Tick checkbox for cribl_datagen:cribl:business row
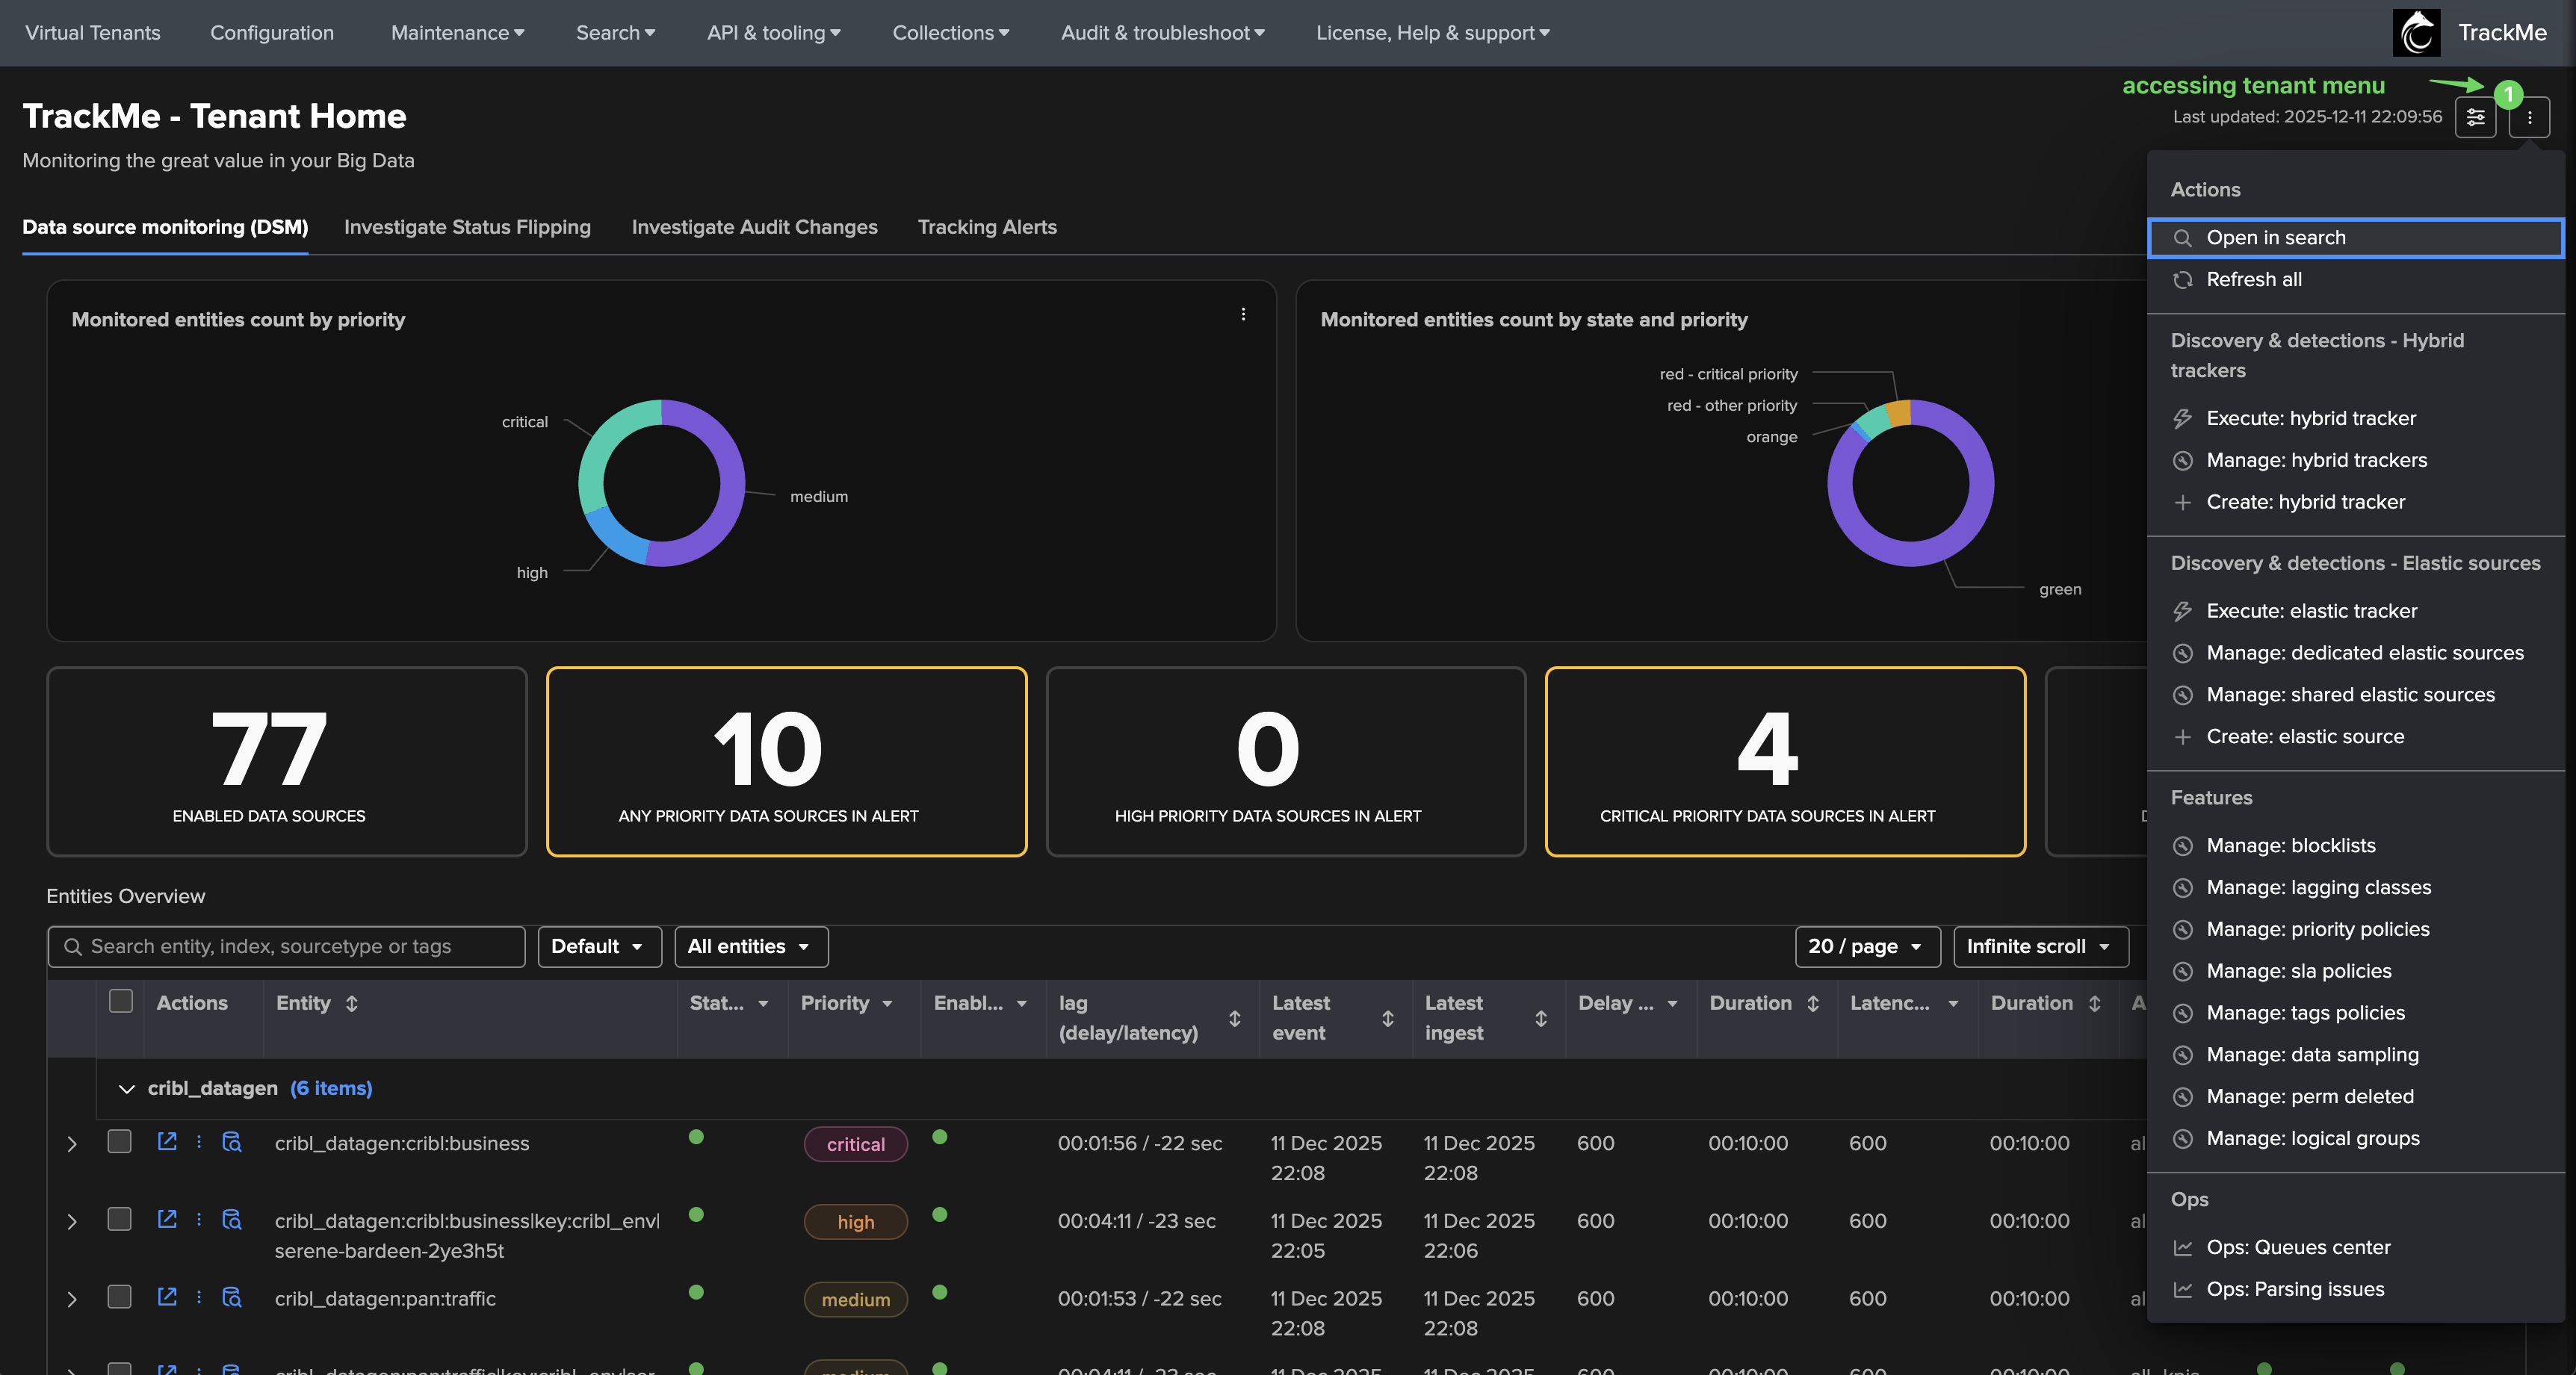The image size is (2576, 1375). pos(120,1142)
